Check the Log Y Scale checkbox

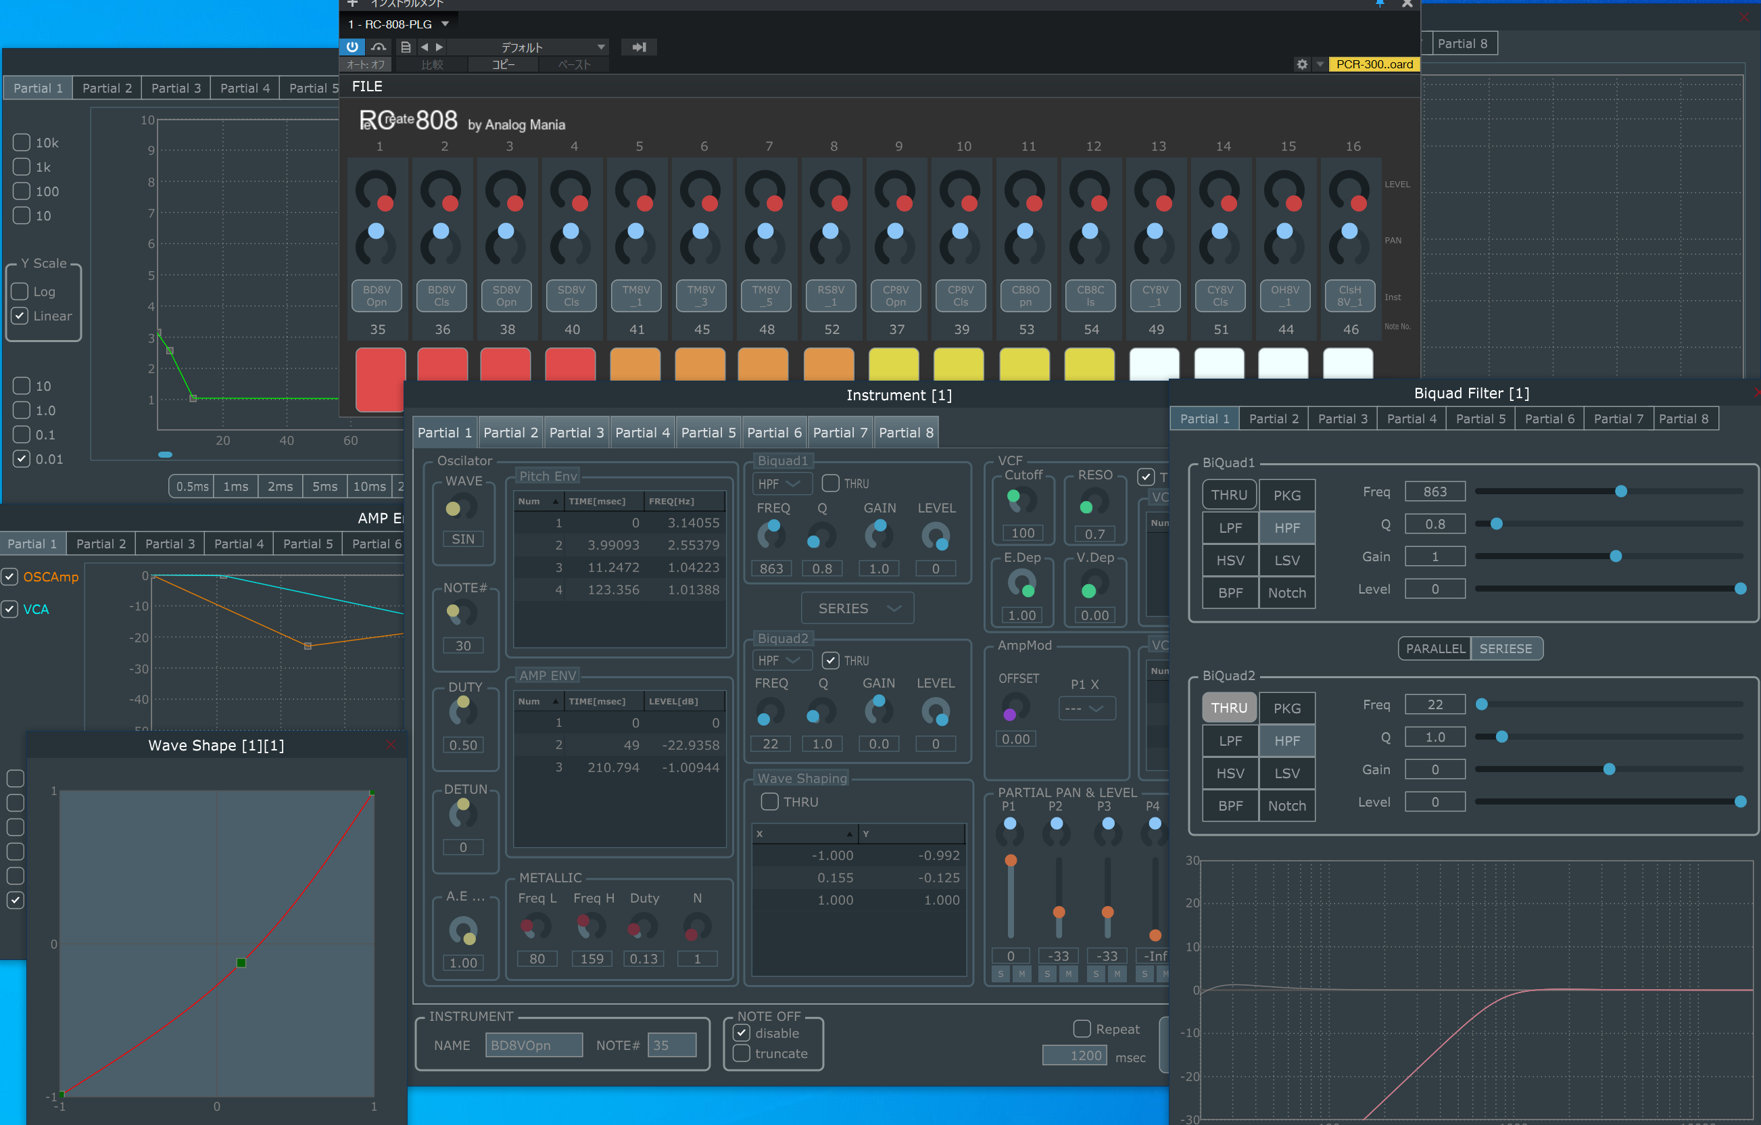(20, 291)
